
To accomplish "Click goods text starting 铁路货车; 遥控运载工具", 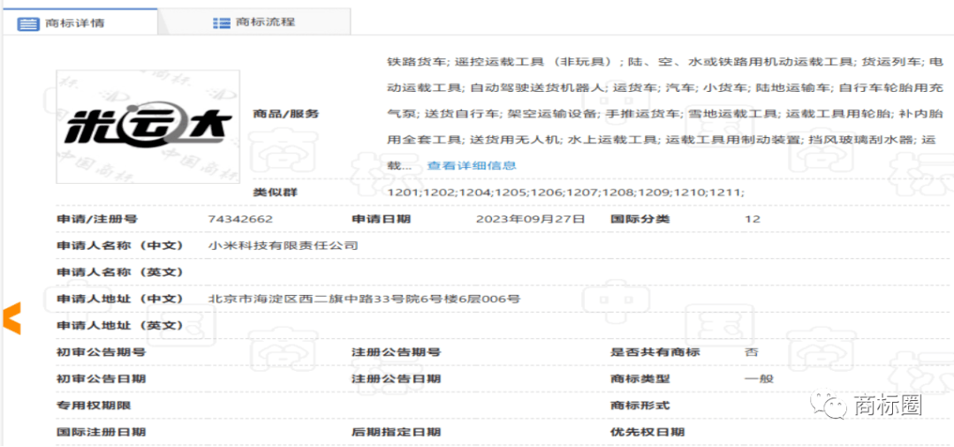I will tap(666, 113).
